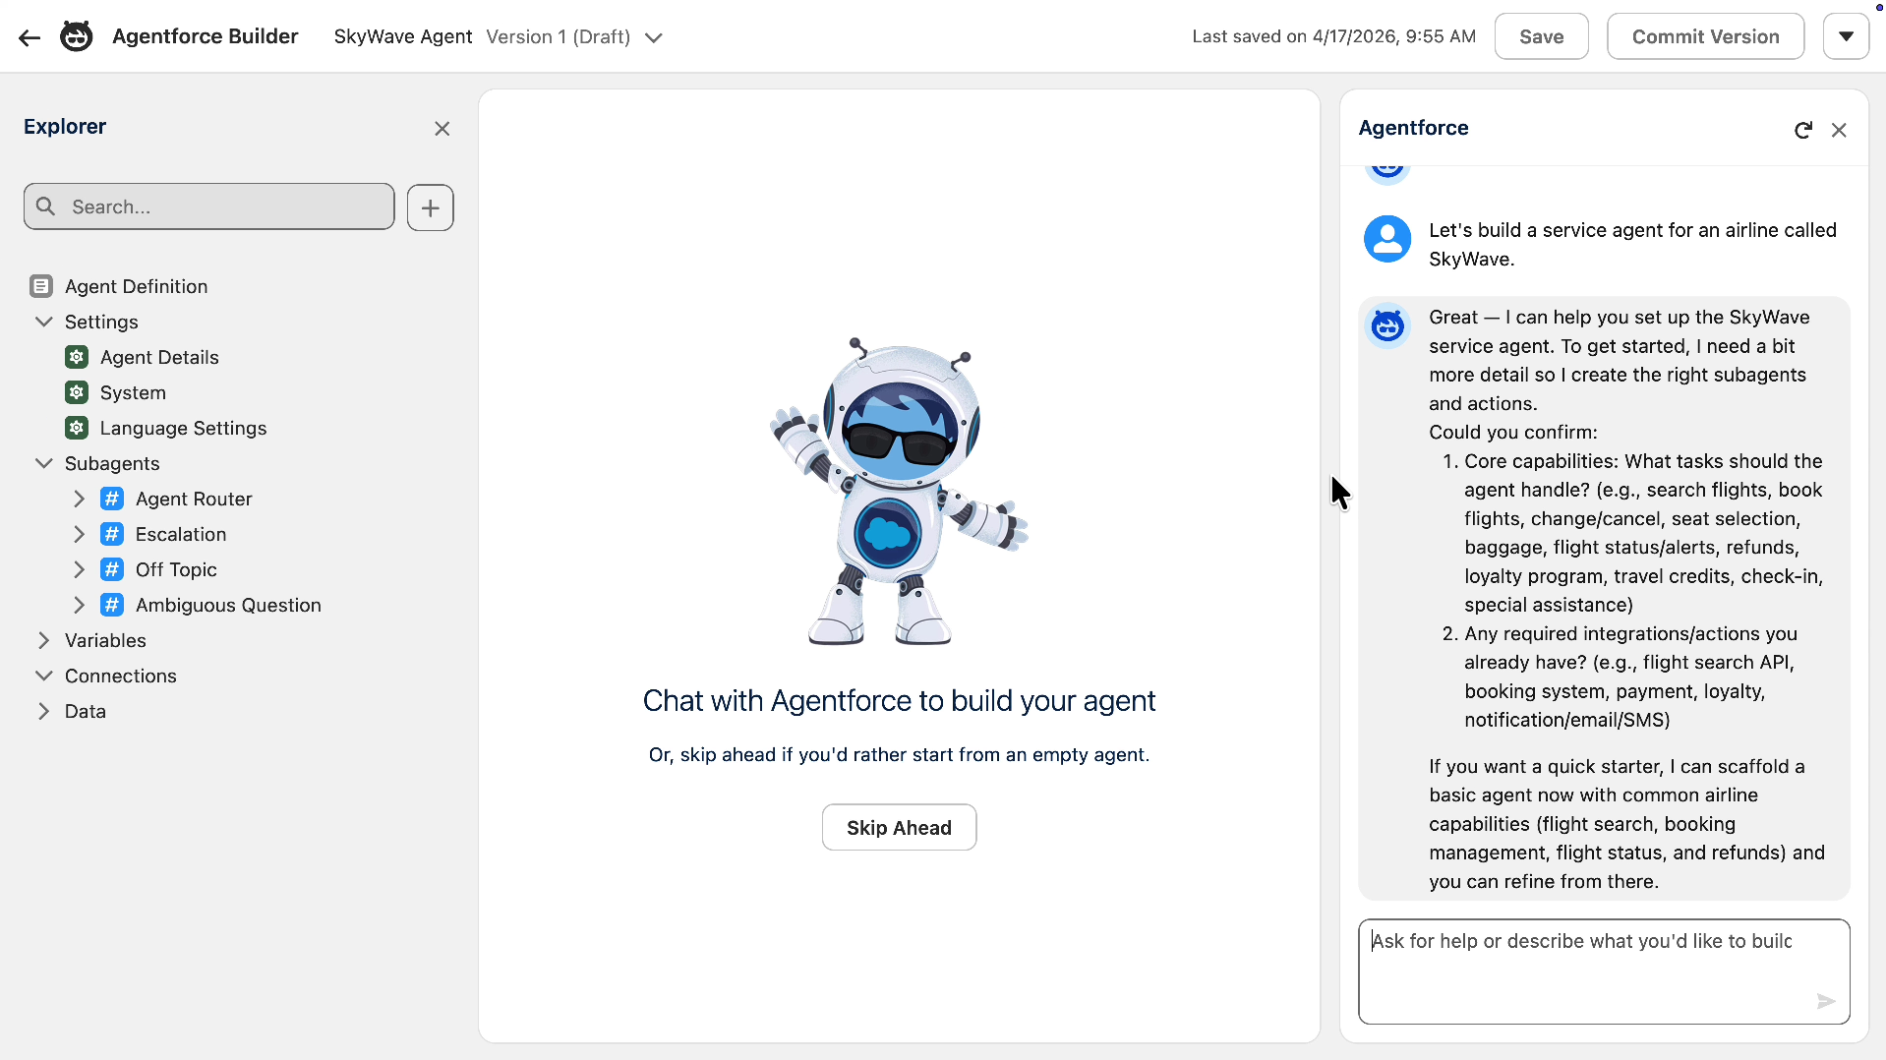
Task: Click the Agent Definition document icon
Action: click(41, 286)
